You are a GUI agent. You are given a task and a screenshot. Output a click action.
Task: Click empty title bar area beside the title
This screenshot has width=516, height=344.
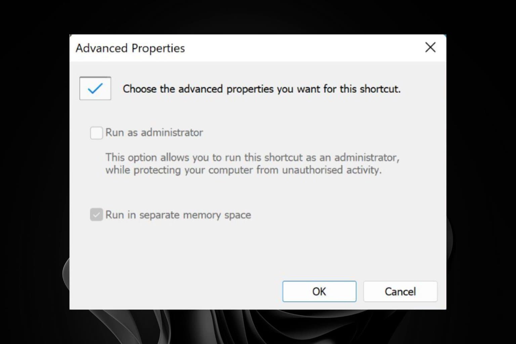pyautogui.click(x=302, y=48)
